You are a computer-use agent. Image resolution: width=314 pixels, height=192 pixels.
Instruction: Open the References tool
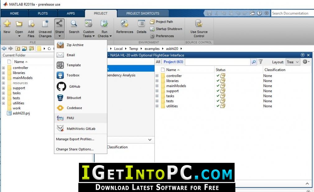point(125,27)
